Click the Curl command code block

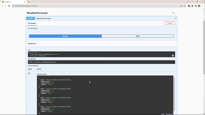pyautogui.click(x=102, y=54)
